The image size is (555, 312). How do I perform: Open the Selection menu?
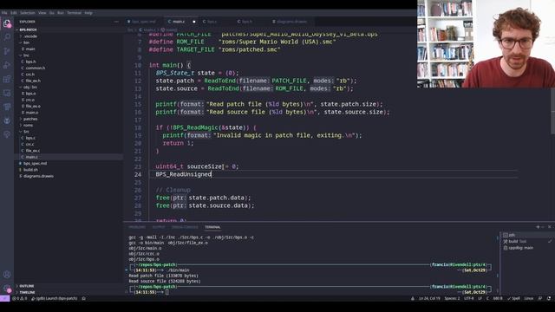pyautogui.click(x=27, y=13)
